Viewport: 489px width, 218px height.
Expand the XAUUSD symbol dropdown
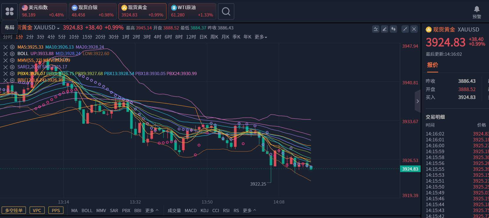58,28
